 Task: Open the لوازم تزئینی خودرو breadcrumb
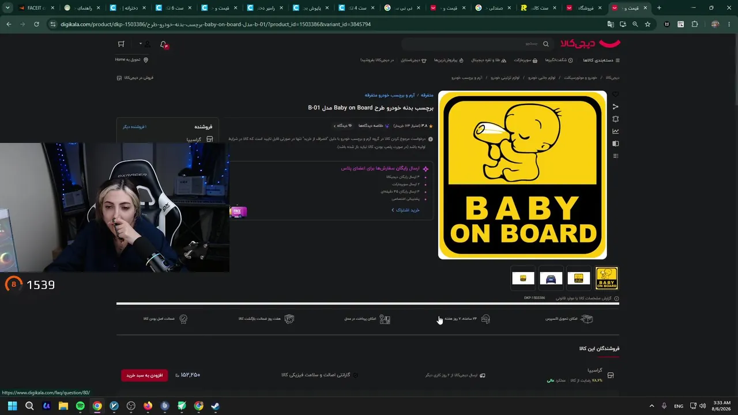pos(505,78)
